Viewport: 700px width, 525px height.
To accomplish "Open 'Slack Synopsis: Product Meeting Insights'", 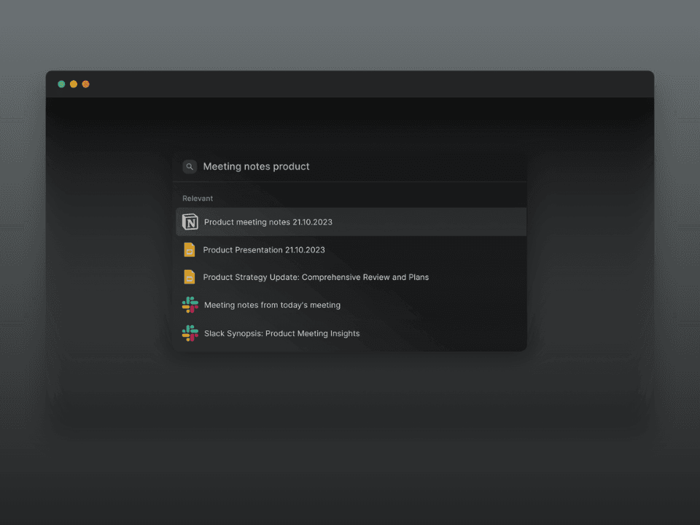I will point(281,333).
